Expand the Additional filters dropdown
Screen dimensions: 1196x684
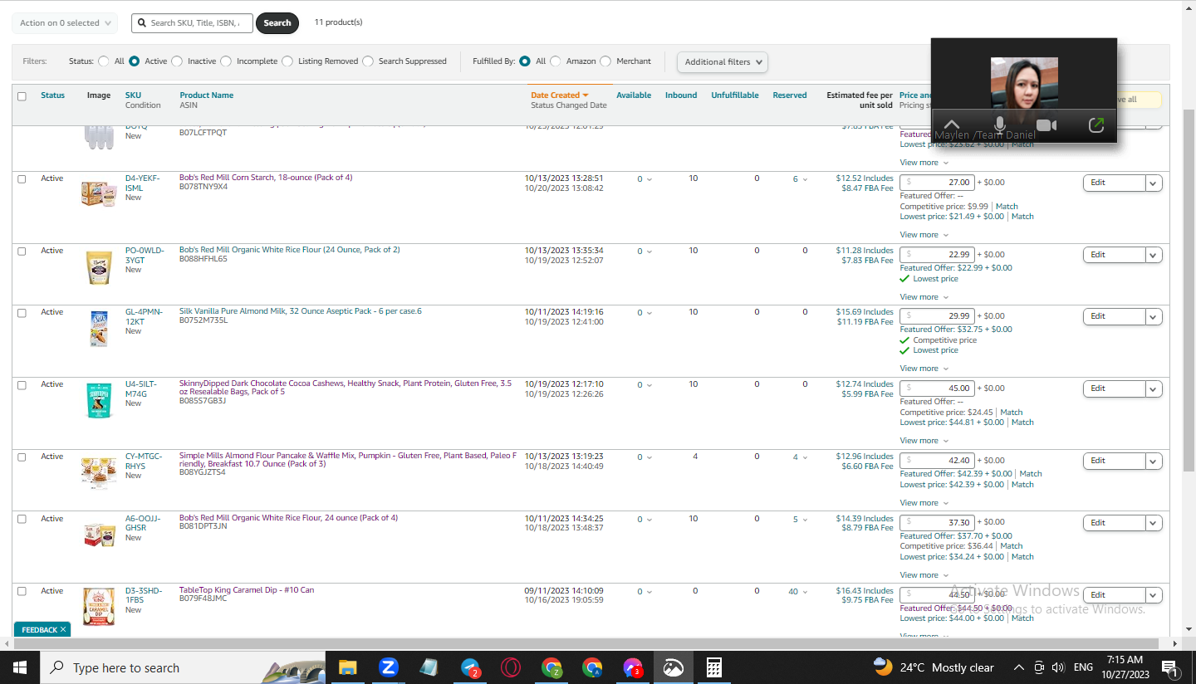[723, 62]
